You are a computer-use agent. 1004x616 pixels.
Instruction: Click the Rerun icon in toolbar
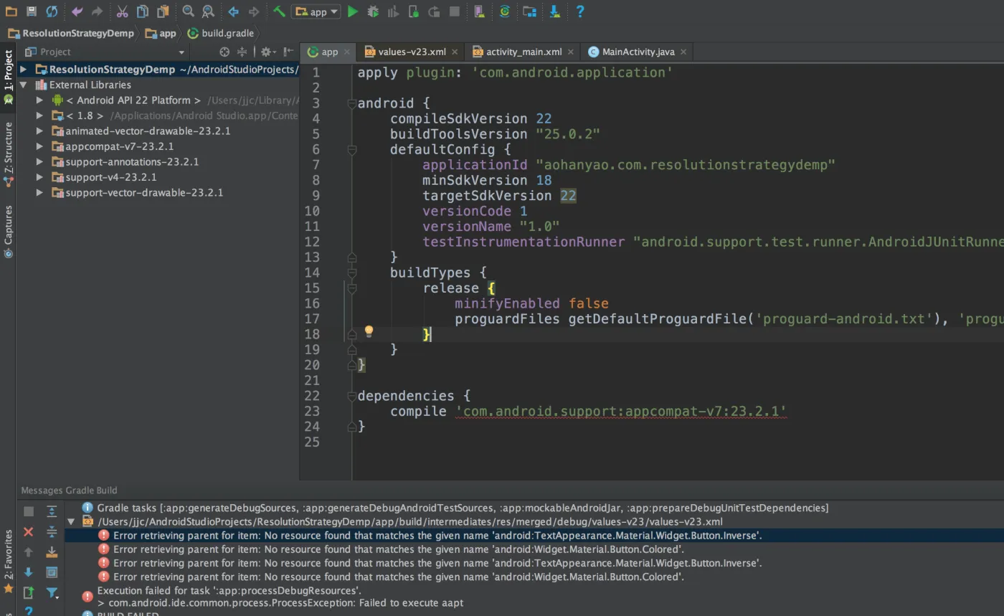point(433,11)
